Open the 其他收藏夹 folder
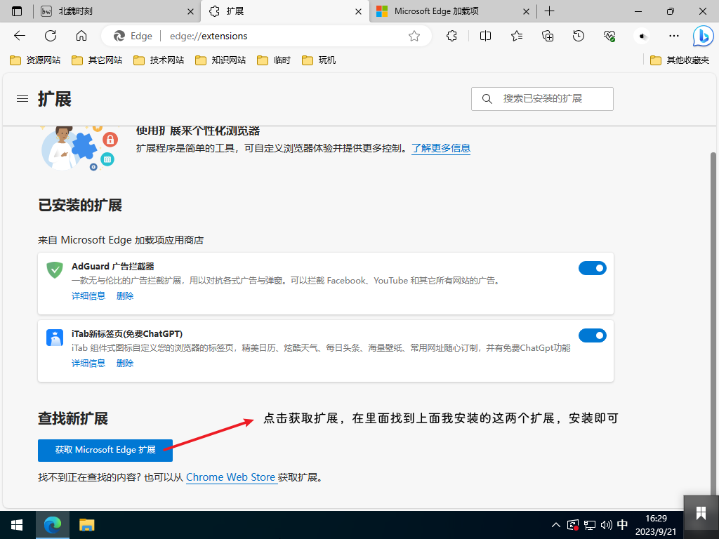The image size is (719, 539). tap(680, 60)
